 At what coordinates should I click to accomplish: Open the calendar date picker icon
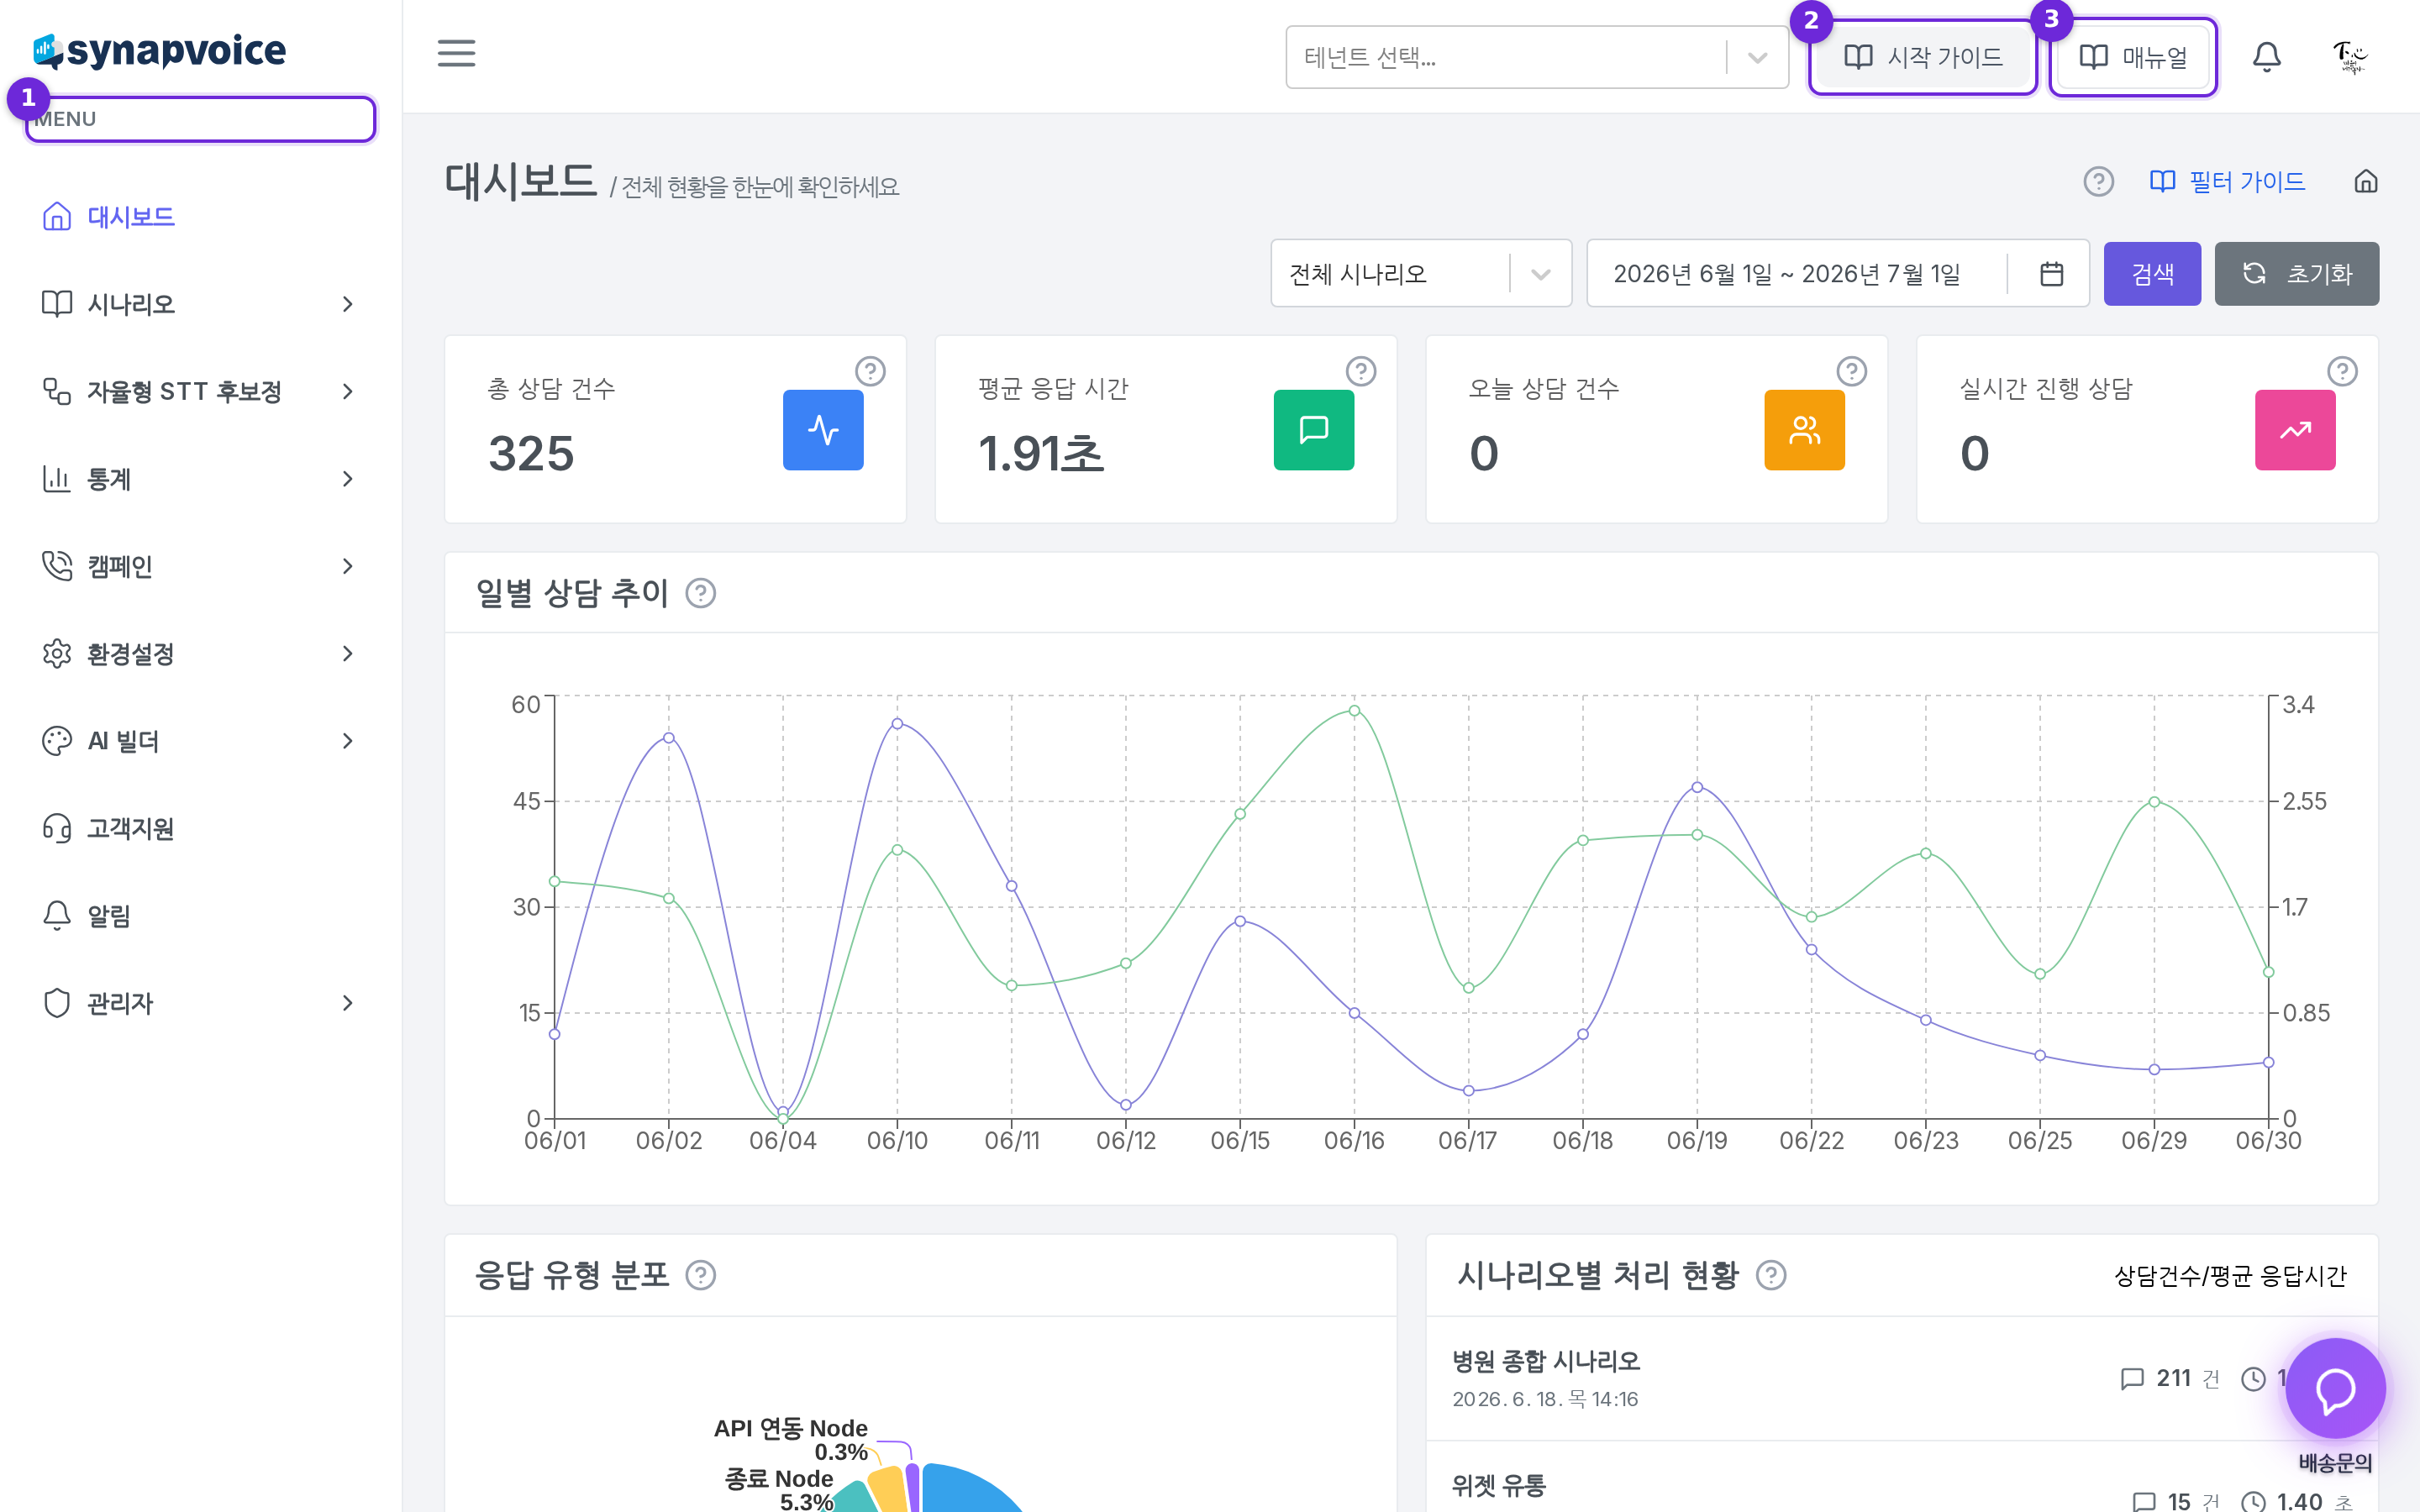2051,273
